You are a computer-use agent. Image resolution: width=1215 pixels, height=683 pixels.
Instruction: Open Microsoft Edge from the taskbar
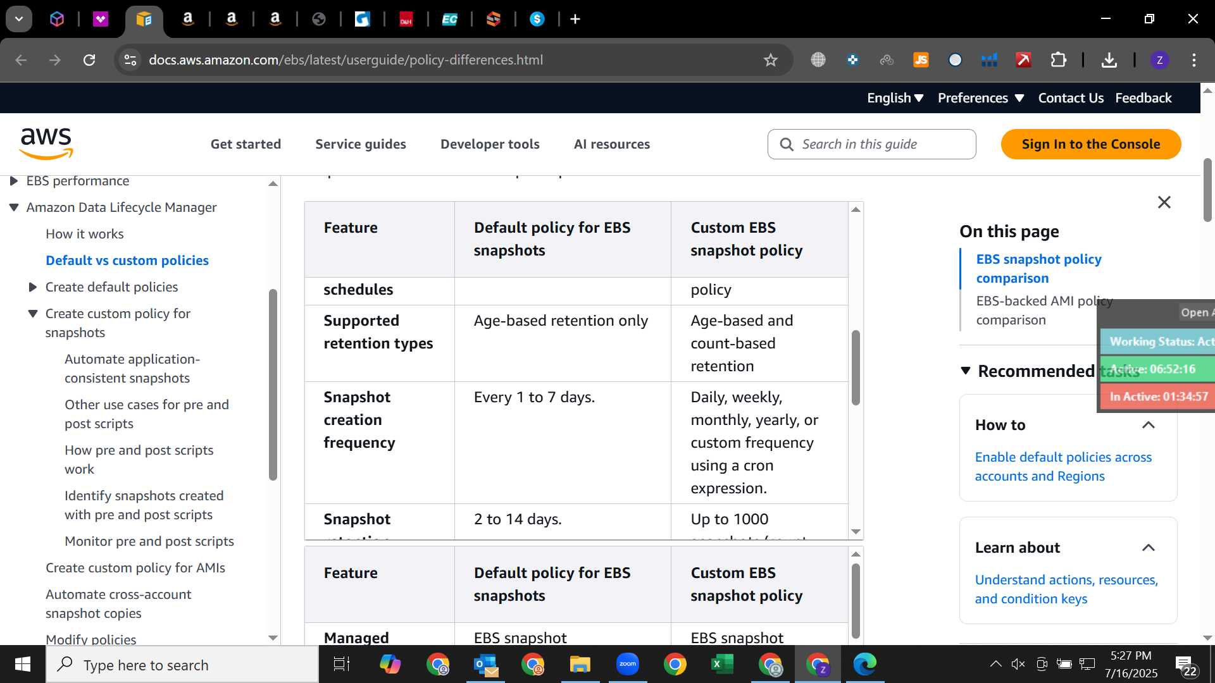tap(864, 664)
